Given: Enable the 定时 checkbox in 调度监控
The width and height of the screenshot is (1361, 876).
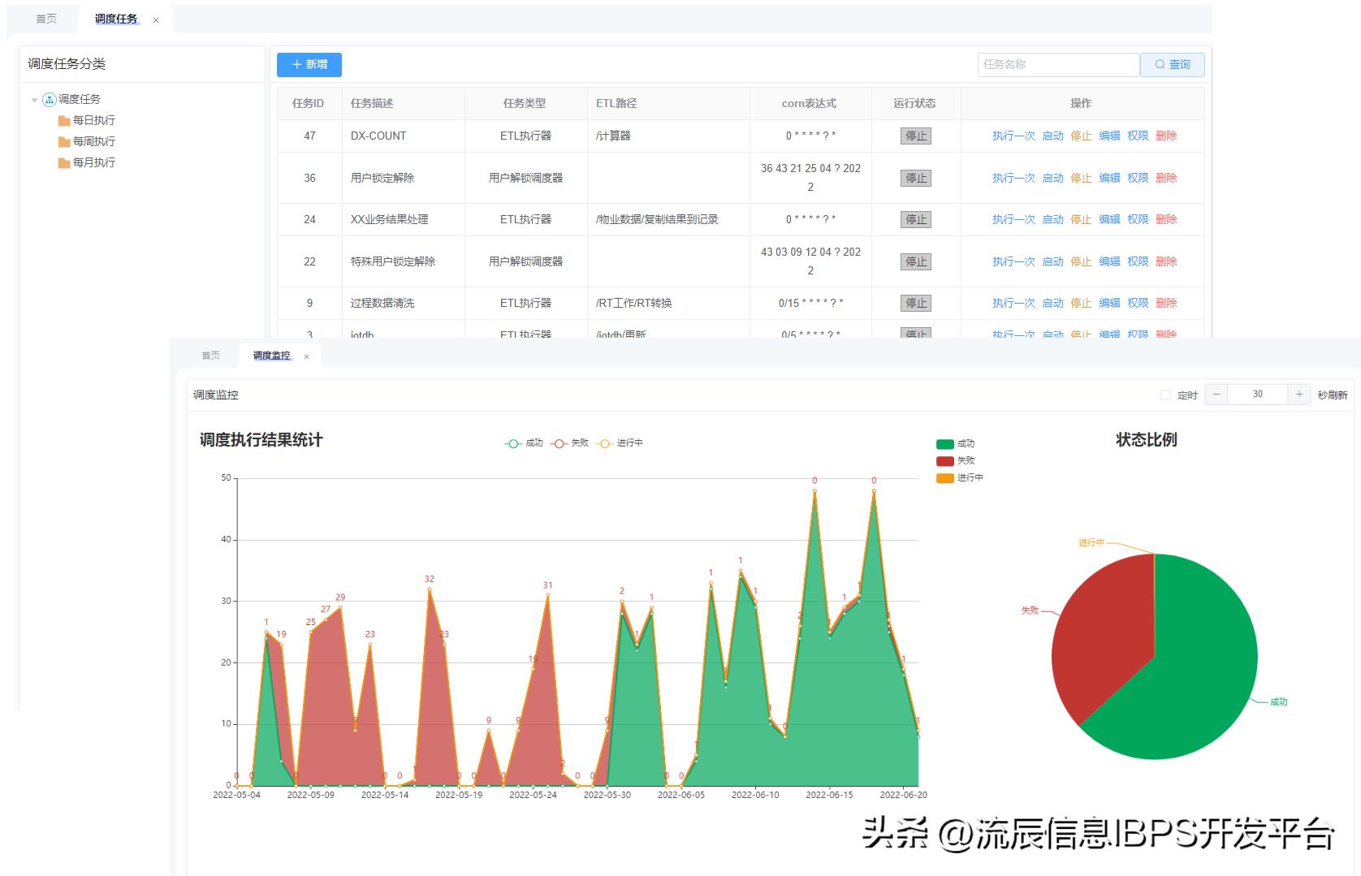Looking at the screenshot, I should point(1165,395).
